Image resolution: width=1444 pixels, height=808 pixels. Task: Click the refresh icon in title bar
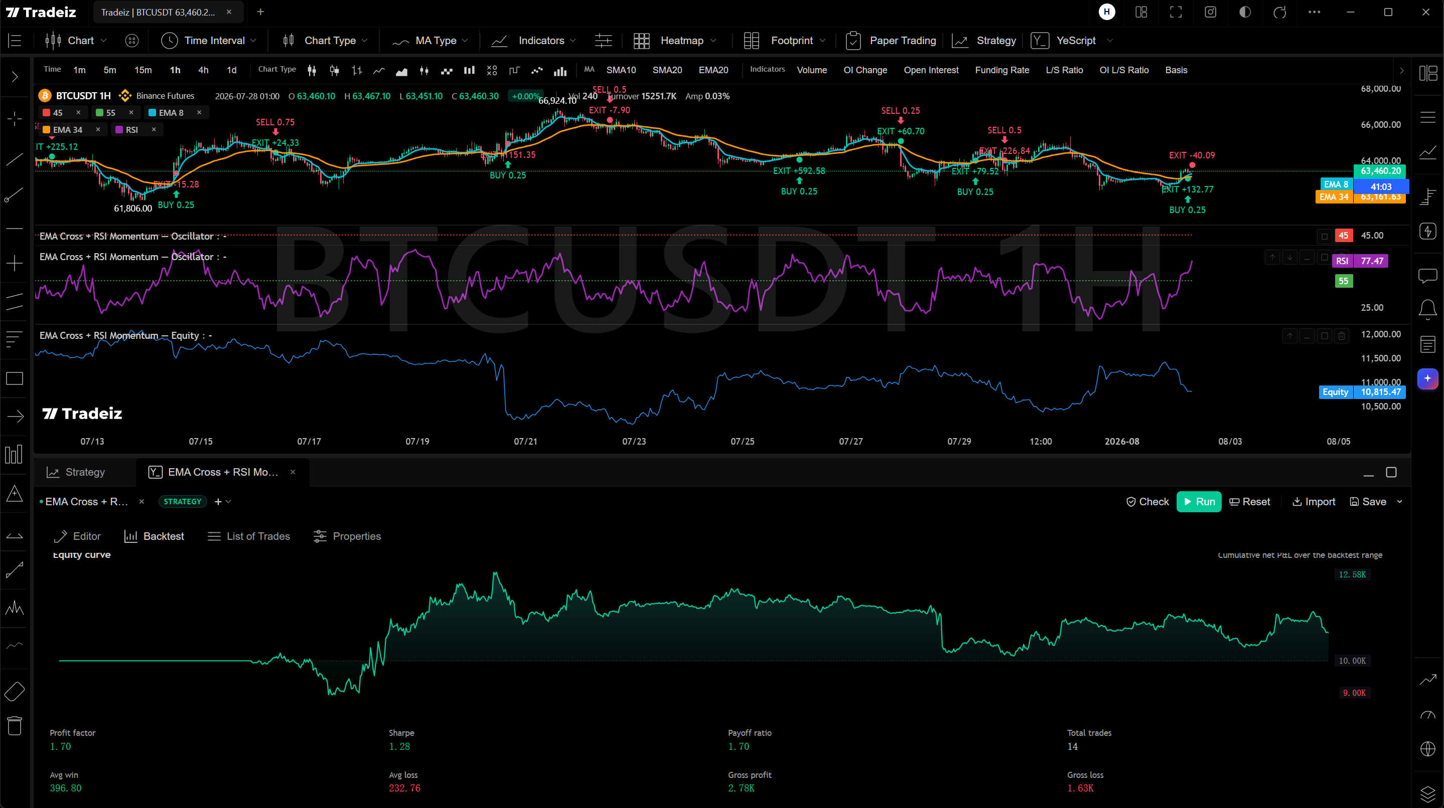pyautogui.click(x=1279, y=12)
